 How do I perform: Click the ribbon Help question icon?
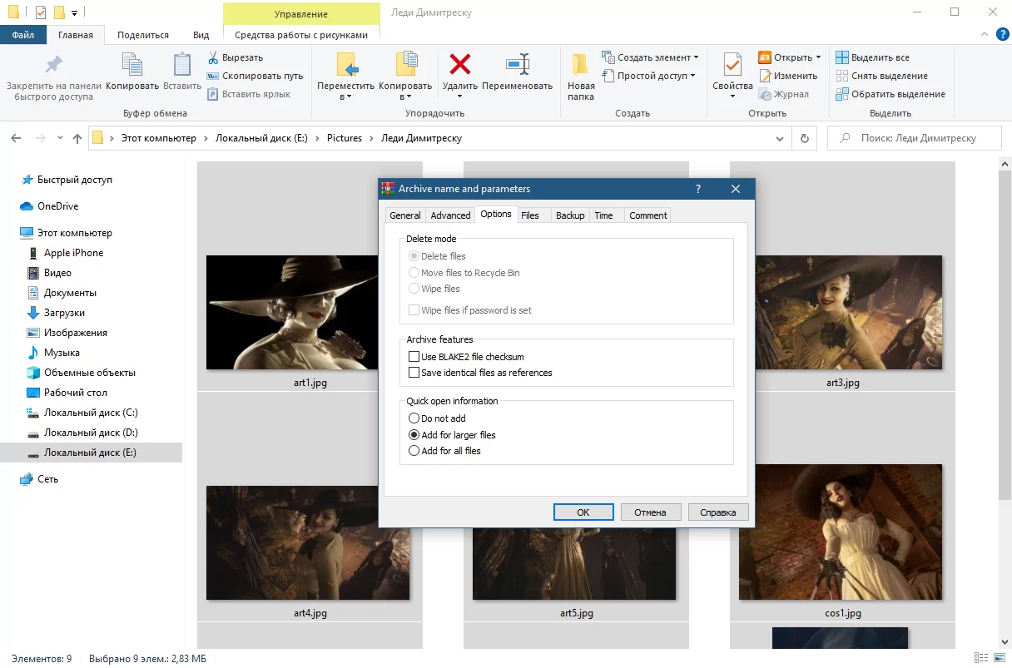point(1001,35)
